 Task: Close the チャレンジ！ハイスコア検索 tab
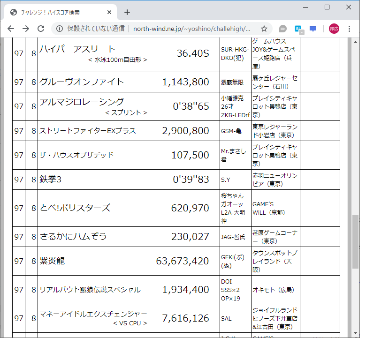tap(109, 12)
